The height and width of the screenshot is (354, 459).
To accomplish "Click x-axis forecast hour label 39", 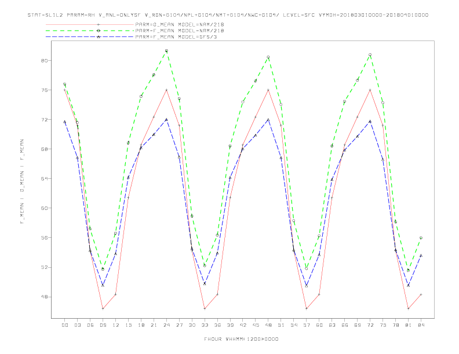I will [x=230, y=325].
